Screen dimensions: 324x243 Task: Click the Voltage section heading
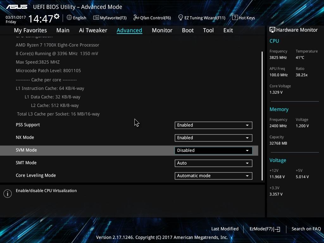coord(278,160)
